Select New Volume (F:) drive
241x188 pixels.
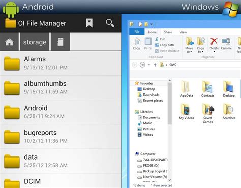(152, 177)
